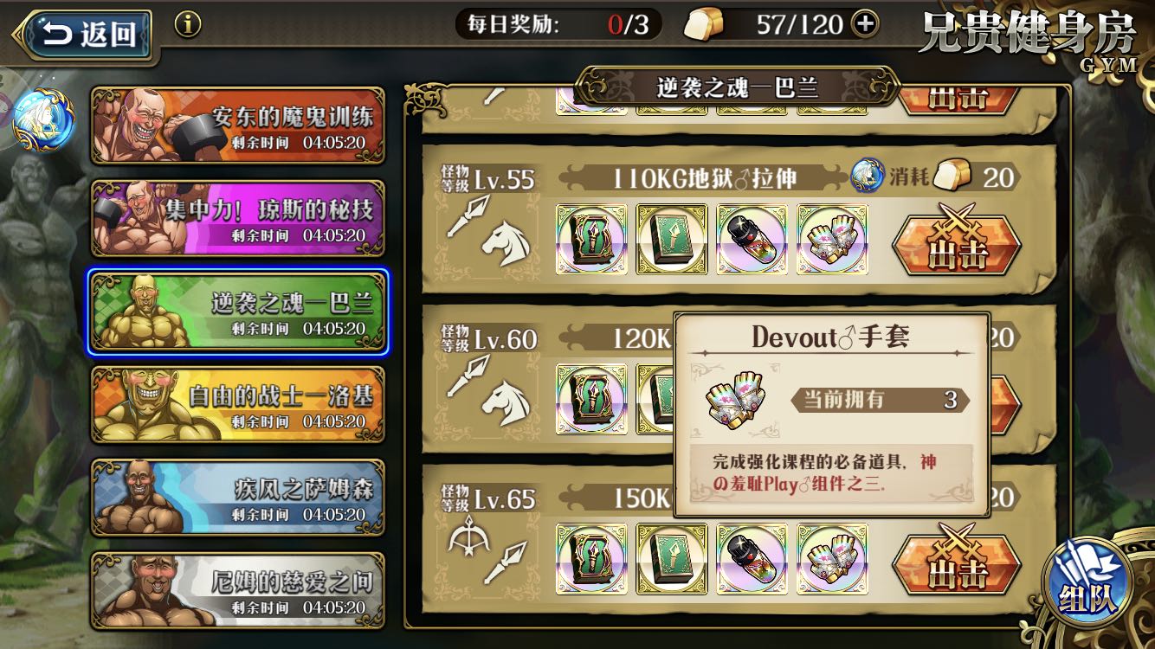Viewport: 1155px width, 649px height.
Task: Start the Lv.65 stage with 出击
Action: click(957, 560)
